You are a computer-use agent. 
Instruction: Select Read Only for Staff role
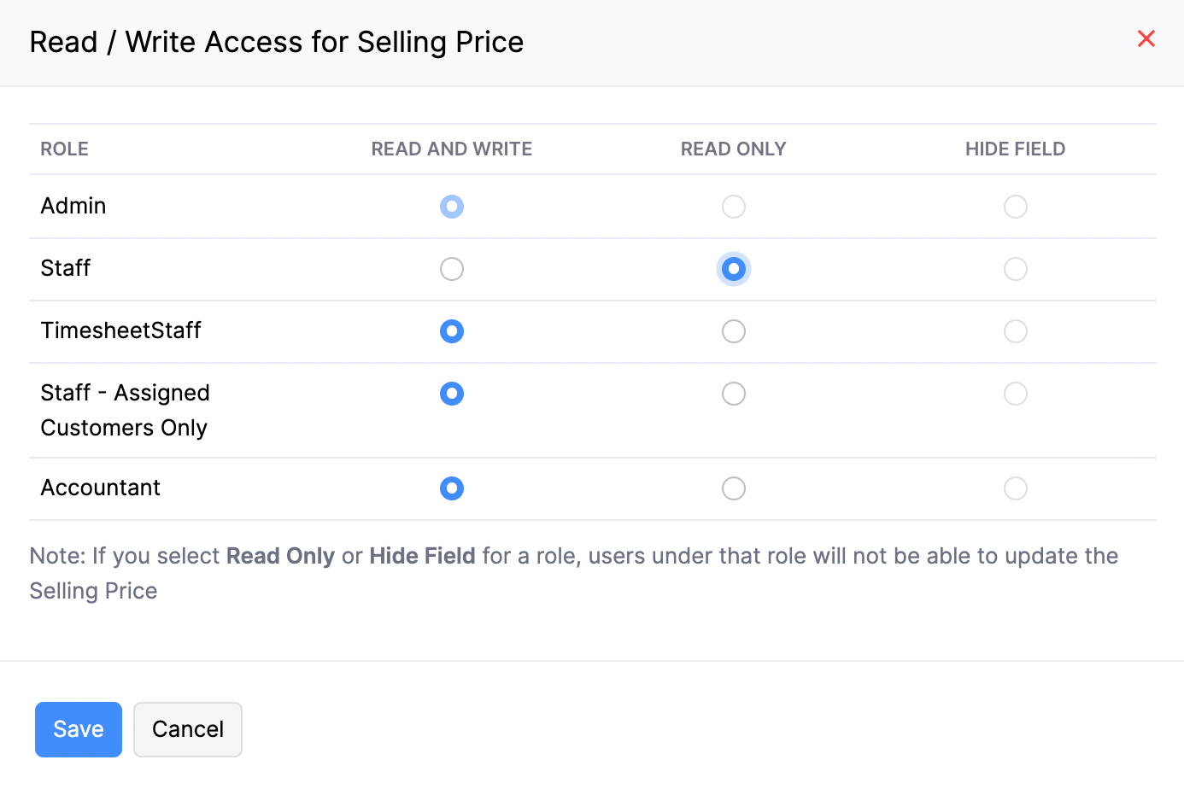tap(734, 268)
